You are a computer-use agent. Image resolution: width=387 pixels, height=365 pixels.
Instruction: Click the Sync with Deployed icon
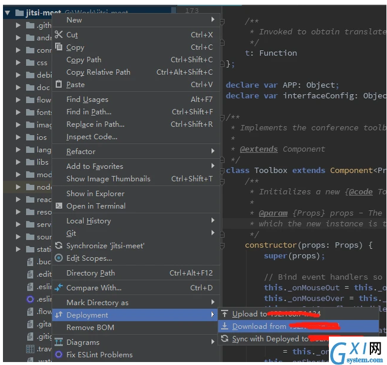[x=225, y=338]
